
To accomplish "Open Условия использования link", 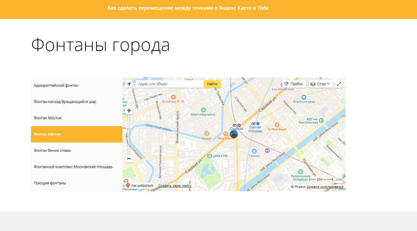I will [x=325, y=187].
